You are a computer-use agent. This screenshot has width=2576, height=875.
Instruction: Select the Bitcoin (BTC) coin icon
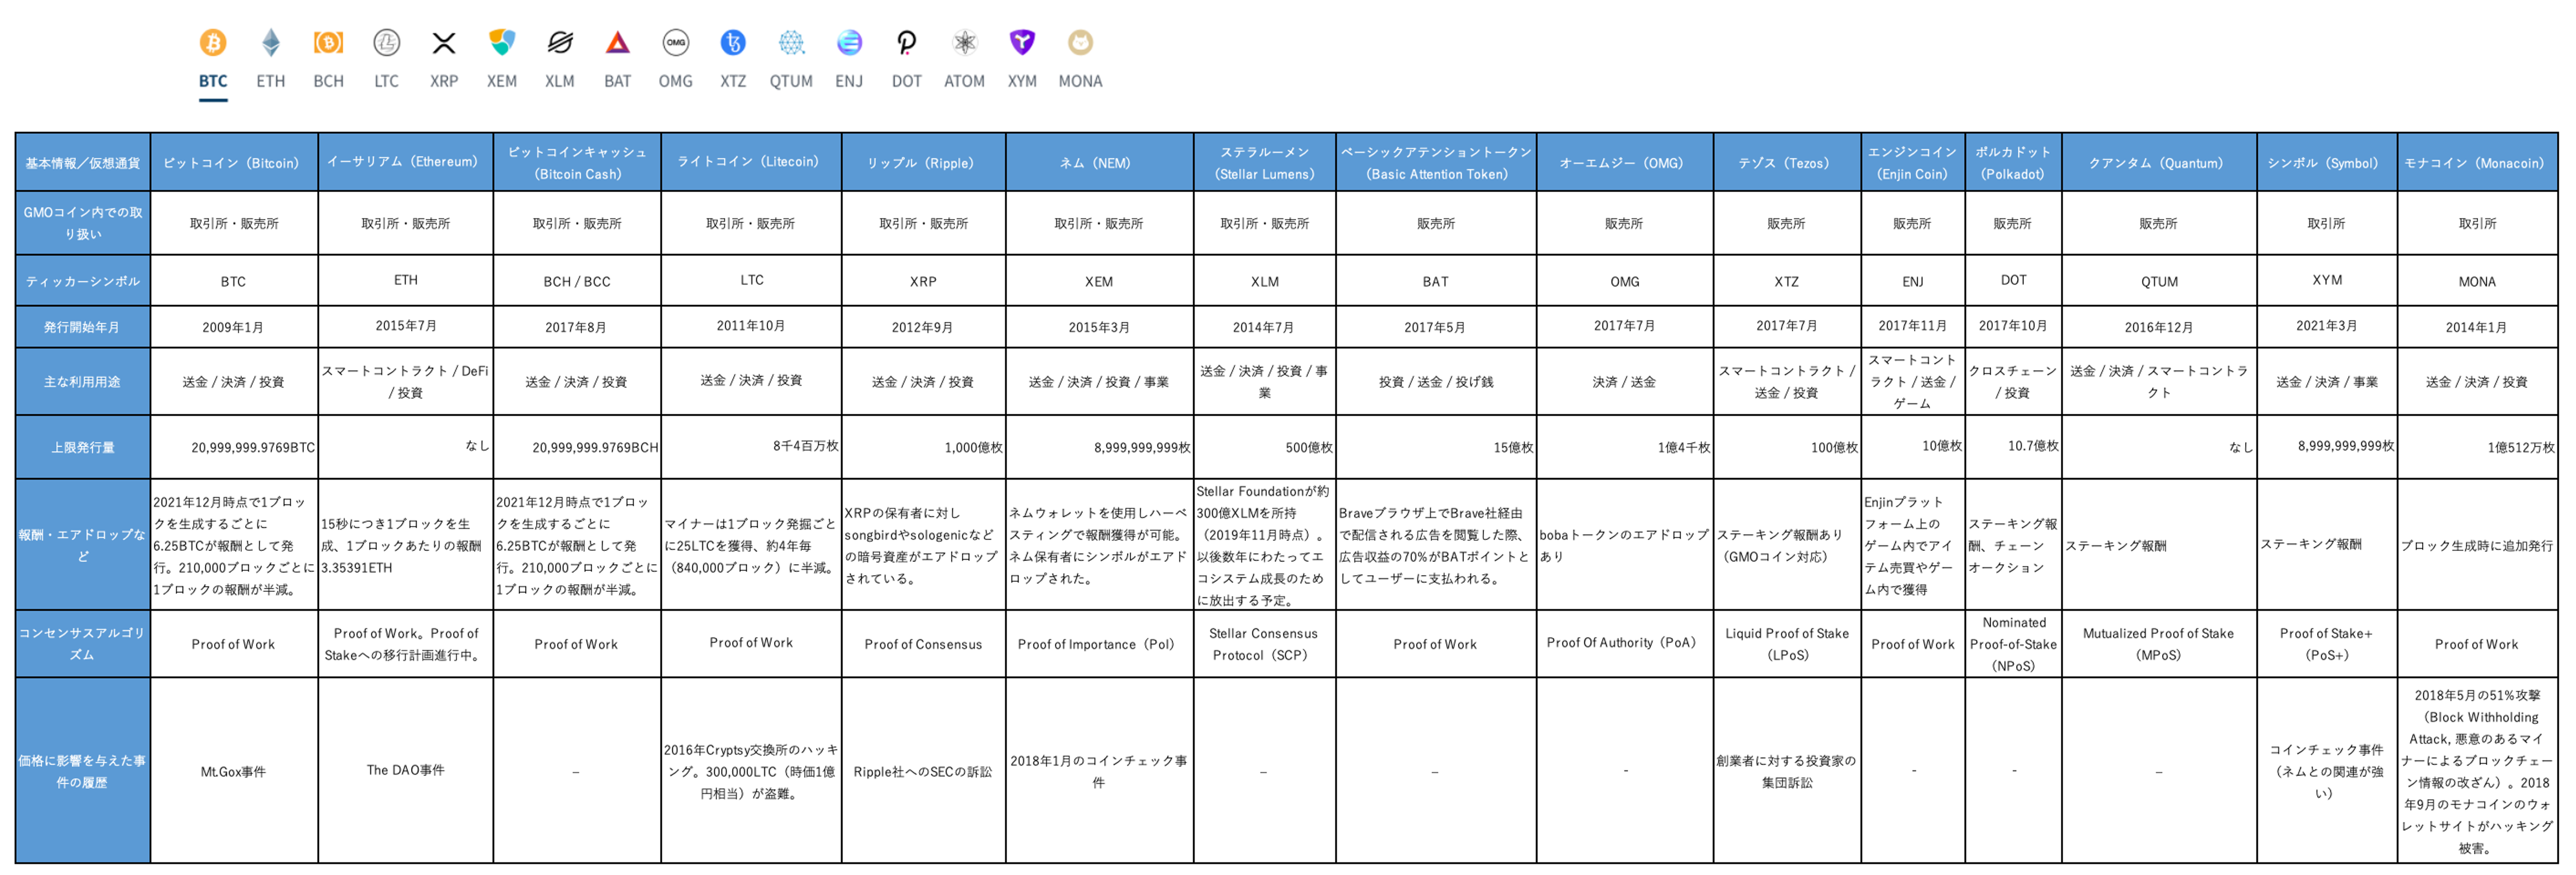(213, 43)
